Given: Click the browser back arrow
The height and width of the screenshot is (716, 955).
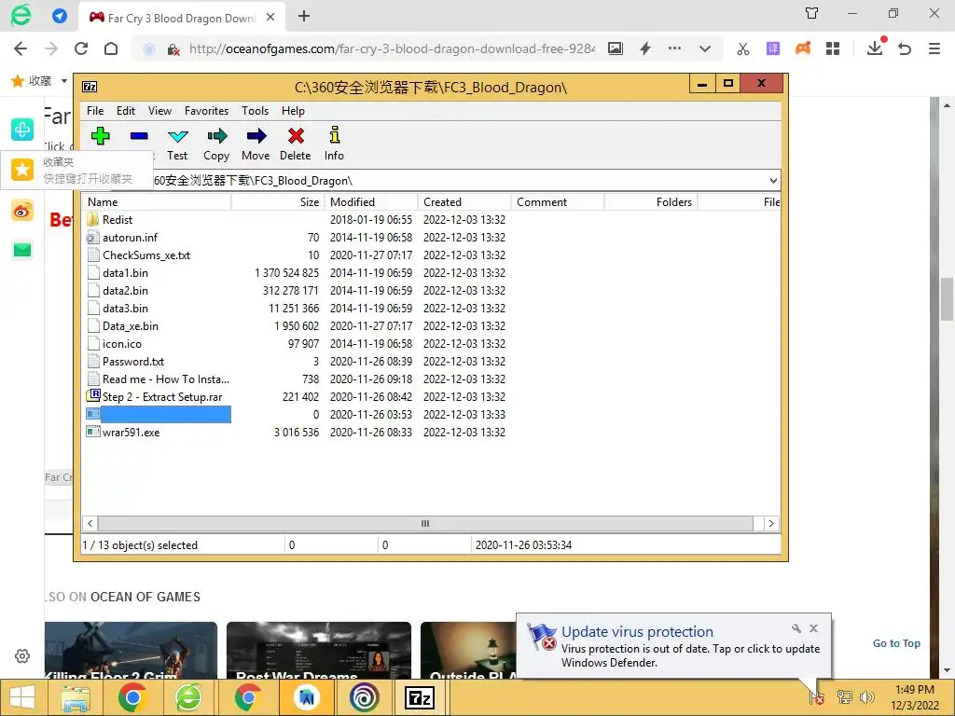Looking at the screenshot, I should (21, 48).
